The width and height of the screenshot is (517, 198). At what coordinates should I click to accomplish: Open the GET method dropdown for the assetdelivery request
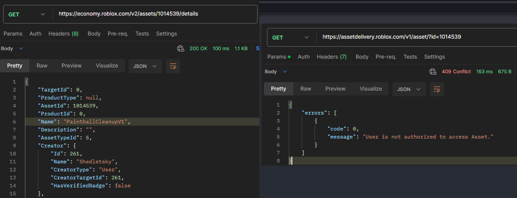tap(290, 38)
